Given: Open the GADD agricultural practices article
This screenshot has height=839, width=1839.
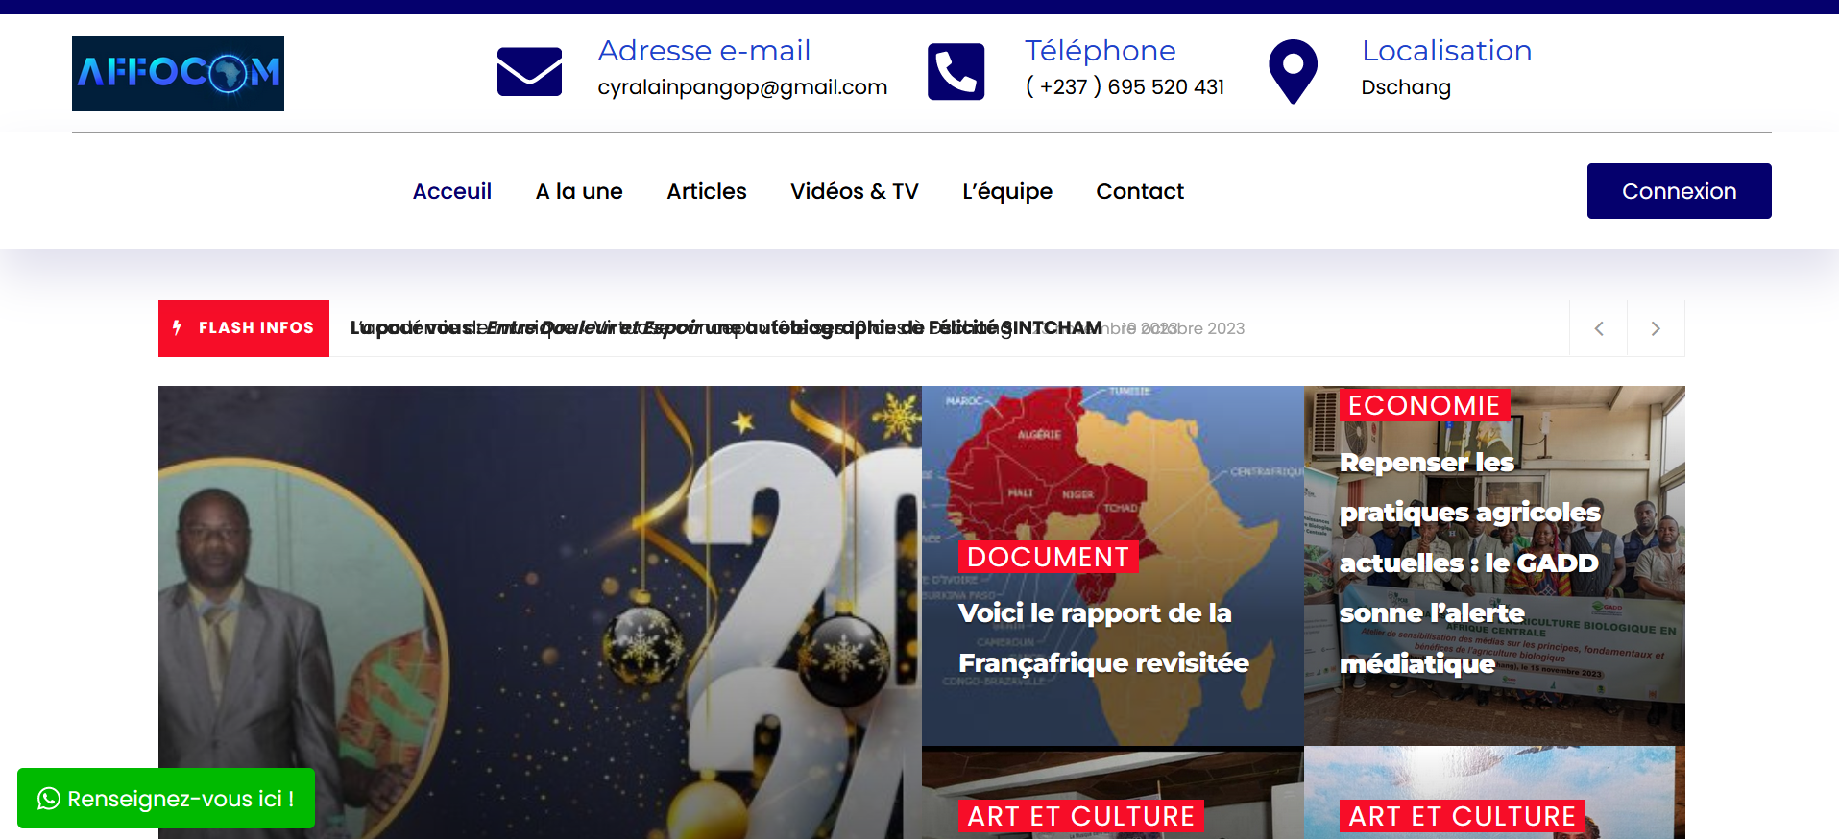Looking at the screenshot, I should point(1469,563).
